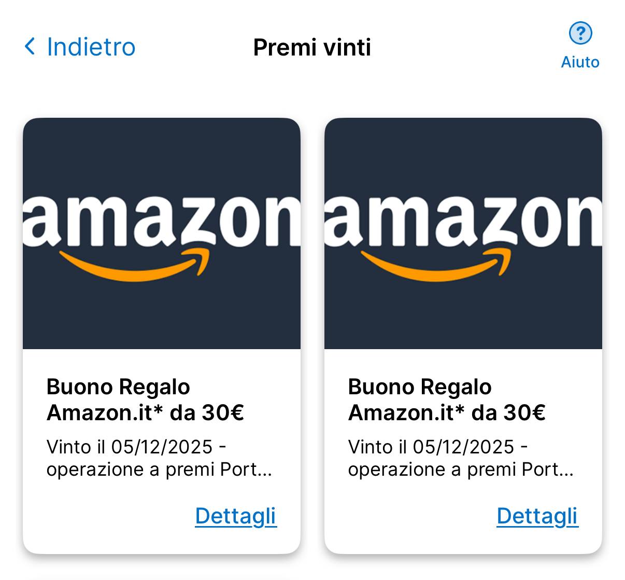Open help via the question mark icon

pos(580,34)
